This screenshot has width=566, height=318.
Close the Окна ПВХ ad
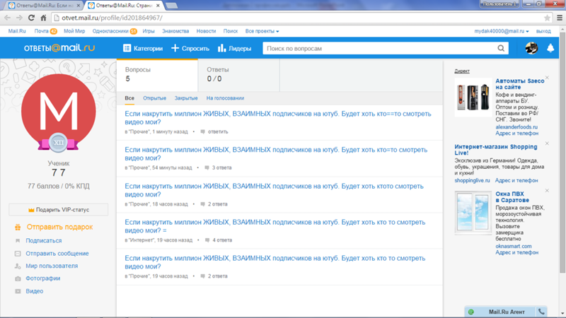547,191
